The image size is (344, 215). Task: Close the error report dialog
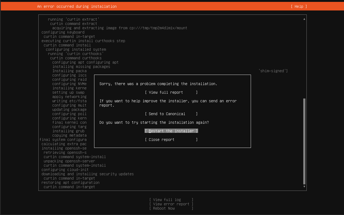point(171,140)
